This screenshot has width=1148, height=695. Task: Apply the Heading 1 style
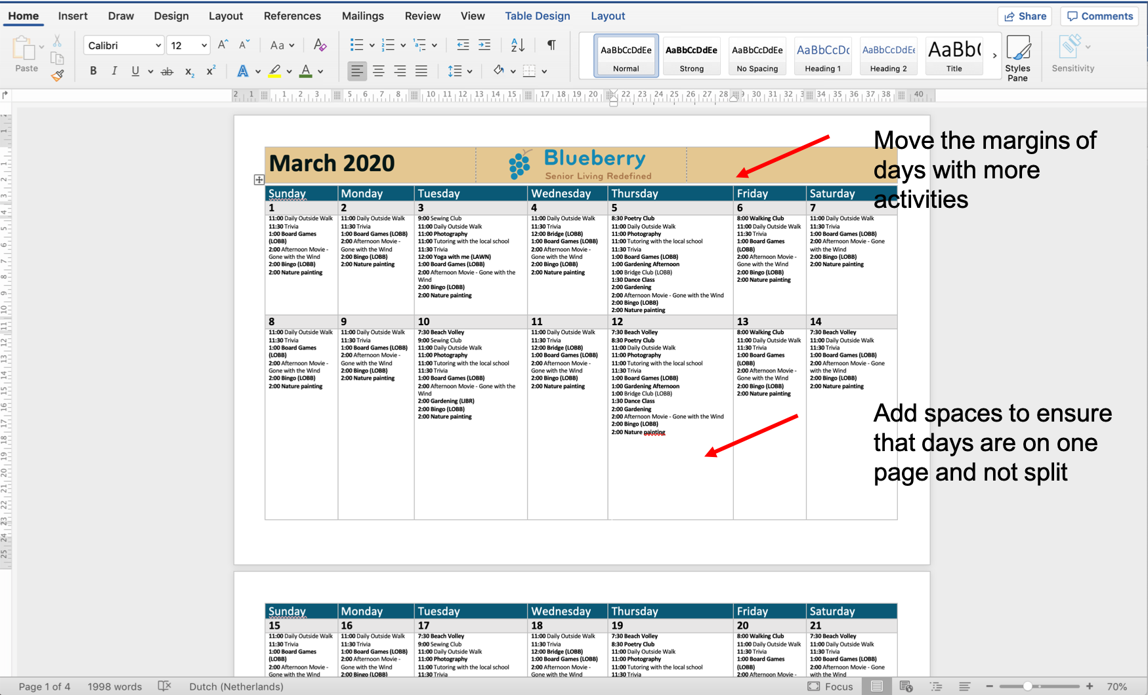[x=823, y=56]
